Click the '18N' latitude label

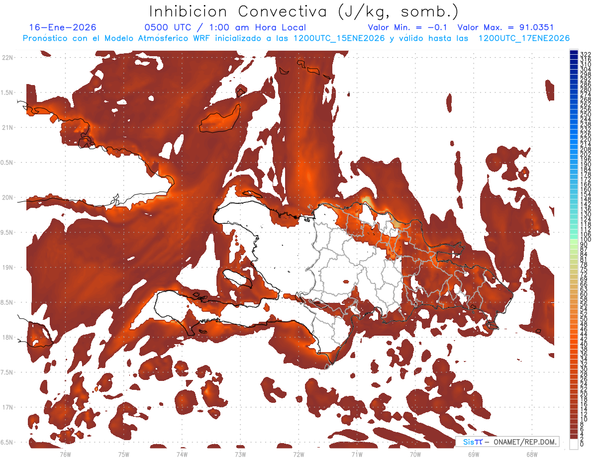click(x=7, y=337)
